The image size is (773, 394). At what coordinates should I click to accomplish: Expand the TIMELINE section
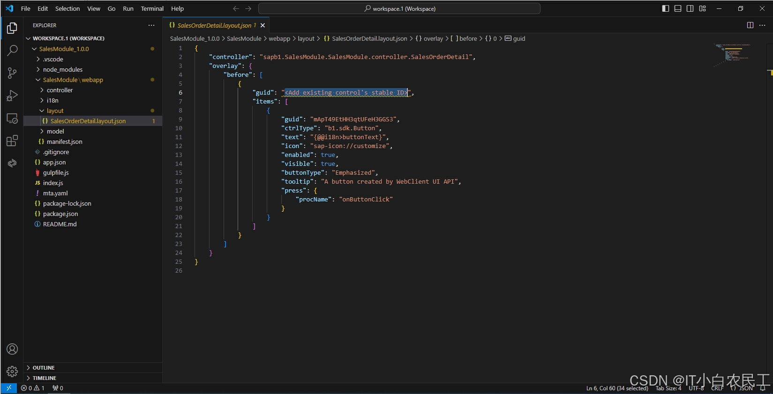[93, 378]
